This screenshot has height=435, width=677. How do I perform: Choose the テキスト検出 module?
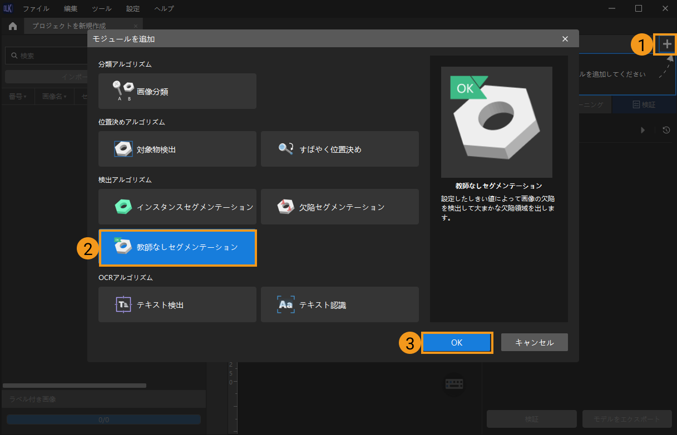click(177, 304)
